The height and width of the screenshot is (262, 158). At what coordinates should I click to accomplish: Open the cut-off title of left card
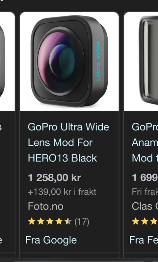(x=1, y=127)
